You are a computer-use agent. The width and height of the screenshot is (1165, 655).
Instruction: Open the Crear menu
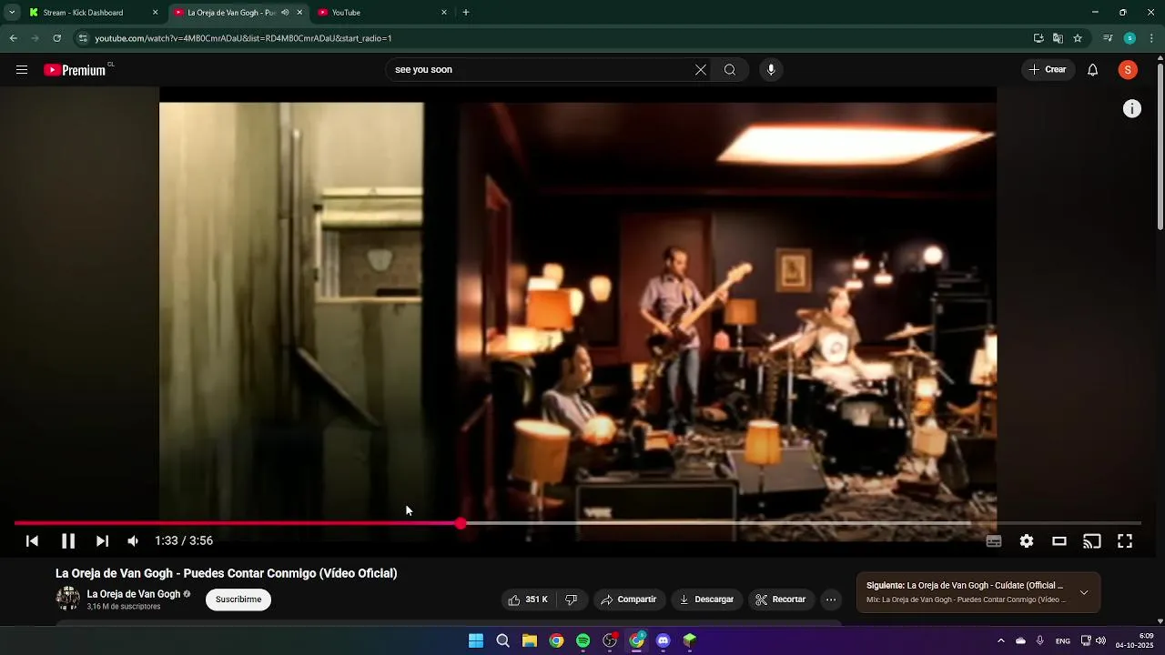pyautogui.click(x=1048, y=70)
